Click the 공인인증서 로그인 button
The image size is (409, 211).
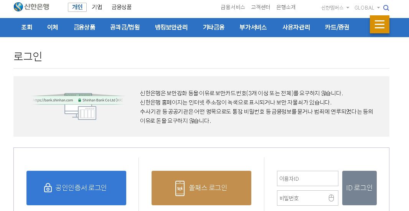click(76, 188)
